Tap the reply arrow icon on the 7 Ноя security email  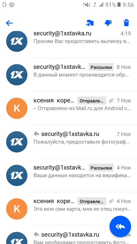tap(37, 134)
